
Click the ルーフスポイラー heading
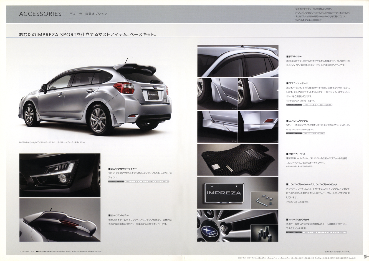(x=119, y=215)
